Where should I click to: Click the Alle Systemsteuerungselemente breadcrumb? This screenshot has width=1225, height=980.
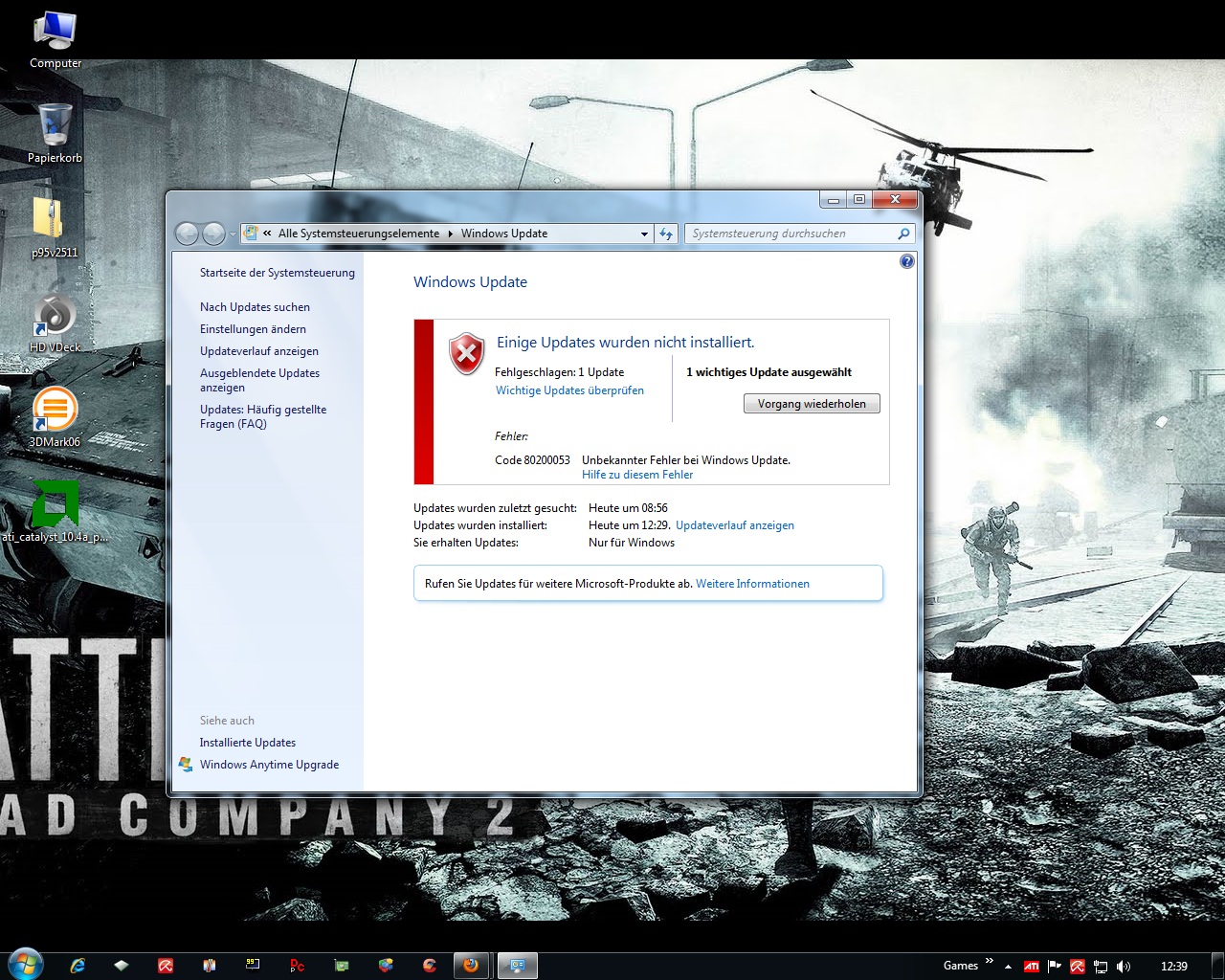tap(359, 234)
